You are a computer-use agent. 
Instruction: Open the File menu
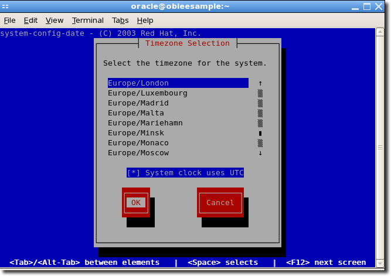coord(9,21)
